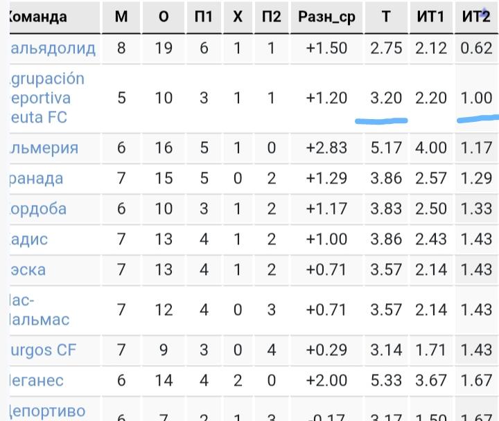
Task: Sort table by О points column
Action: coord(164,17)
